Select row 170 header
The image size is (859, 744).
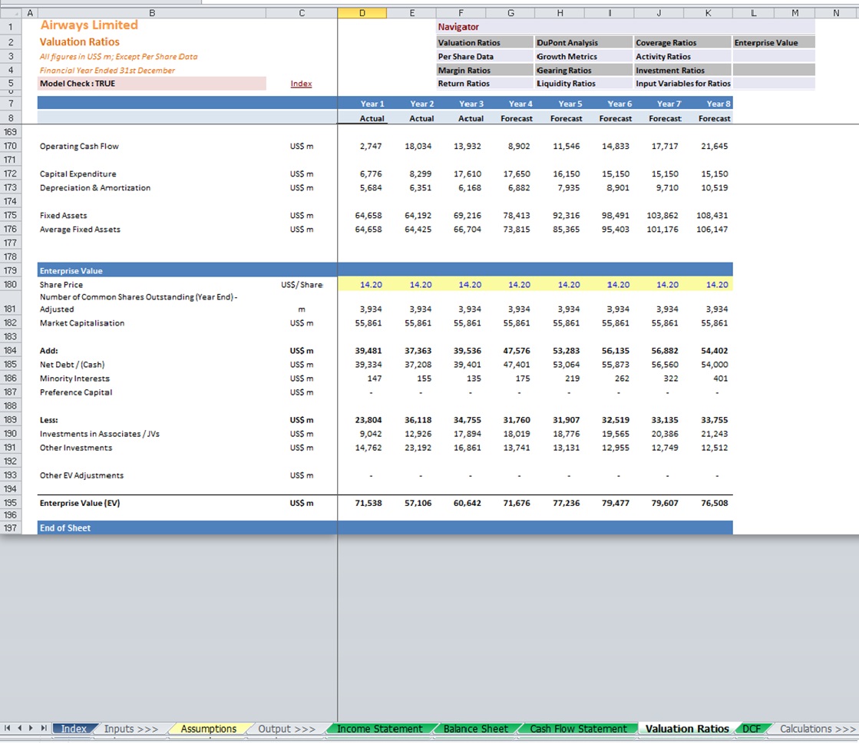tap(11, 146)
